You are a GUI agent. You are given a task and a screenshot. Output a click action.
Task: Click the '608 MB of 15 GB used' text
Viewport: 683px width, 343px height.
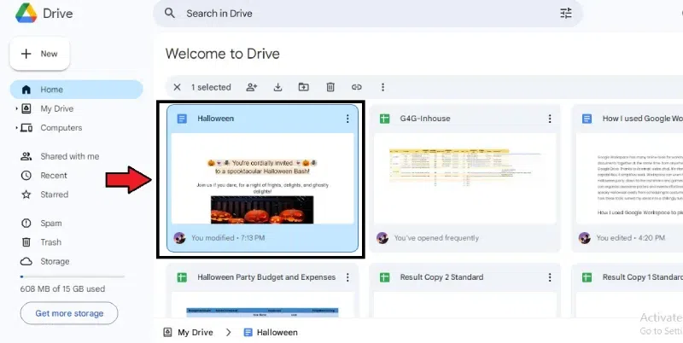point(62,289)
